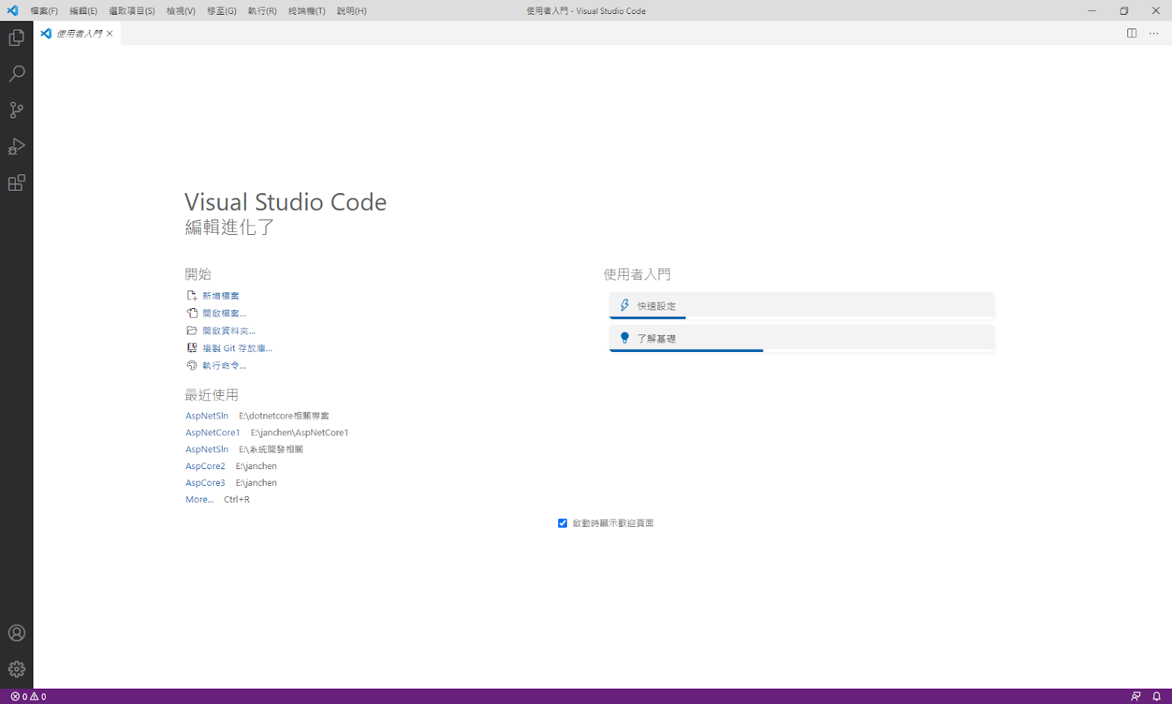Close the 使用者入門 tab
1172x704 pixels.
(110, 34)
